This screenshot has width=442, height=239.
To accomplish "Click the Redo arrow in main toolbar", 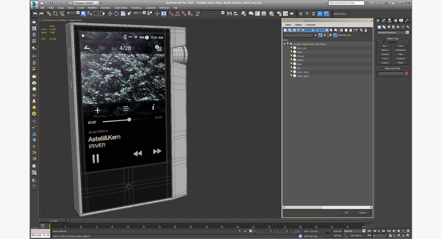I will click(41, 13).
